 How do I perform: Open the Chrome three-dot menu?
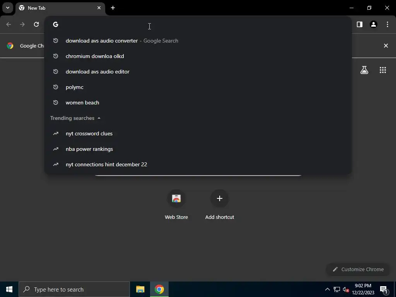387,24
